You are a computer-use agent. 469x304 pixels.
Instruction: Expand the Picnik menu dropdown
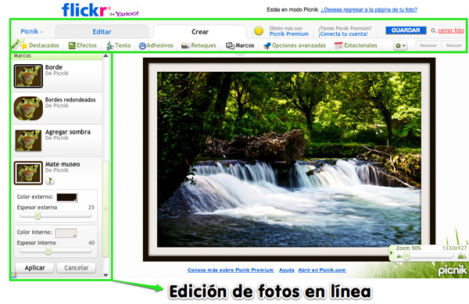(x=32, y=31)
